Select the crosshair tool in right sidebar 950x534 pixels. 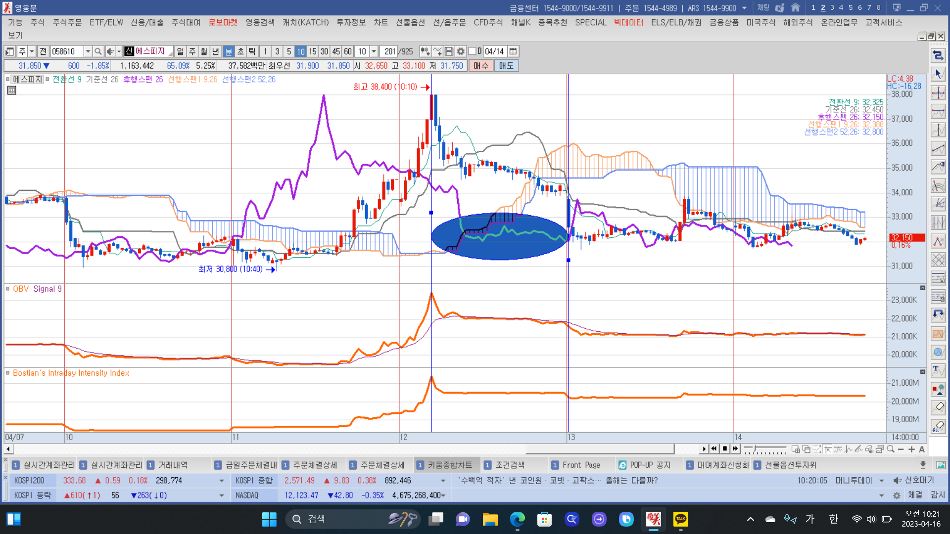[x=938, y=93]
